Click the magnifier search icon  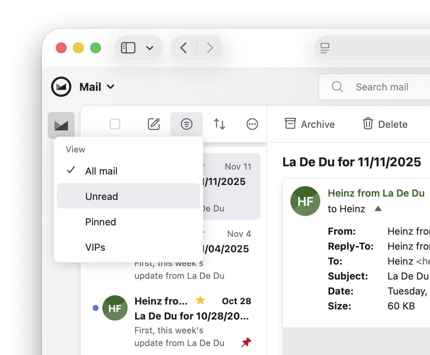click(x=337, y=87)
